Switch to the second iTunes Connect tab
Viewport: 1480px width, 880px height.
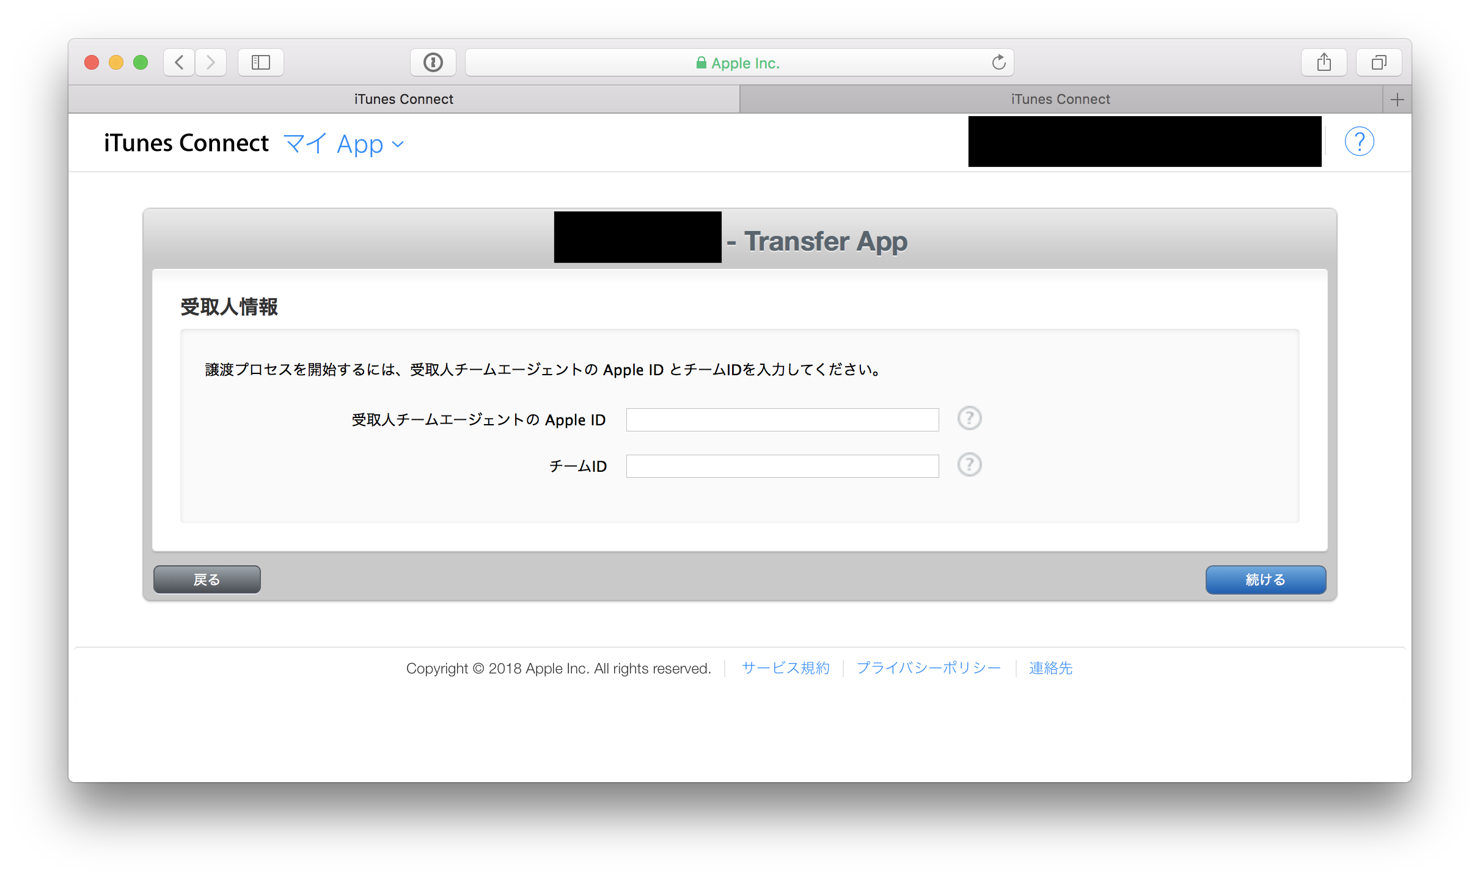pyautogui.click(x=1060, y=100)
